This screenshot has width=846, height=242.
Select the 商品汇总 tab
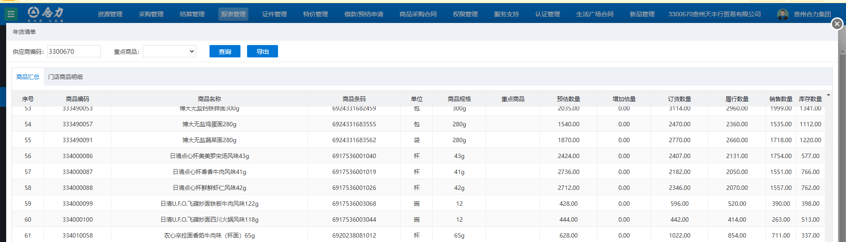point(28,77)
